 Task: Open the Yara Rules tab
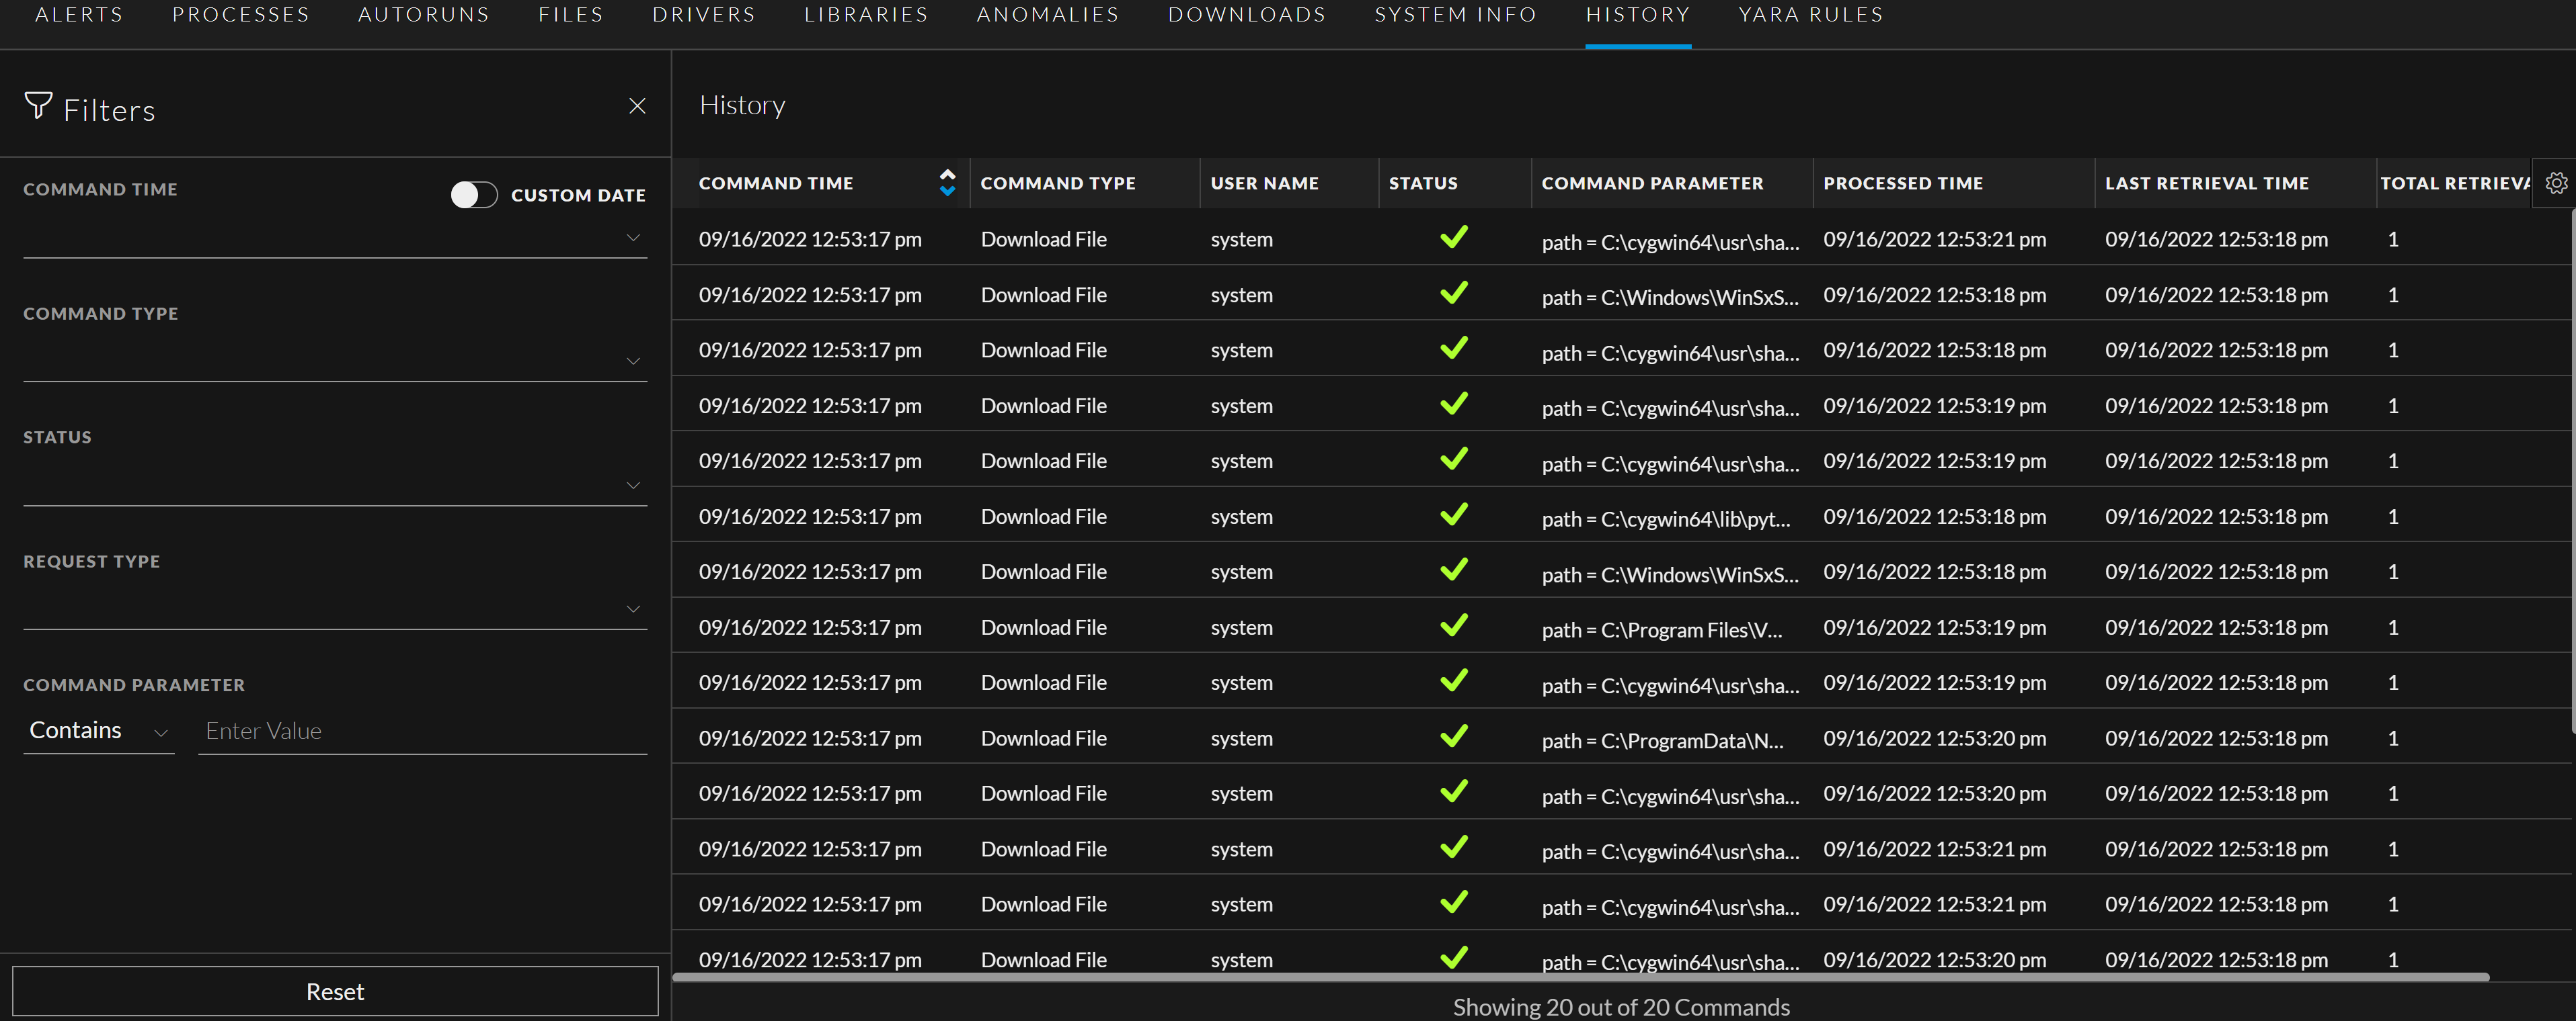click(1810, 15)
